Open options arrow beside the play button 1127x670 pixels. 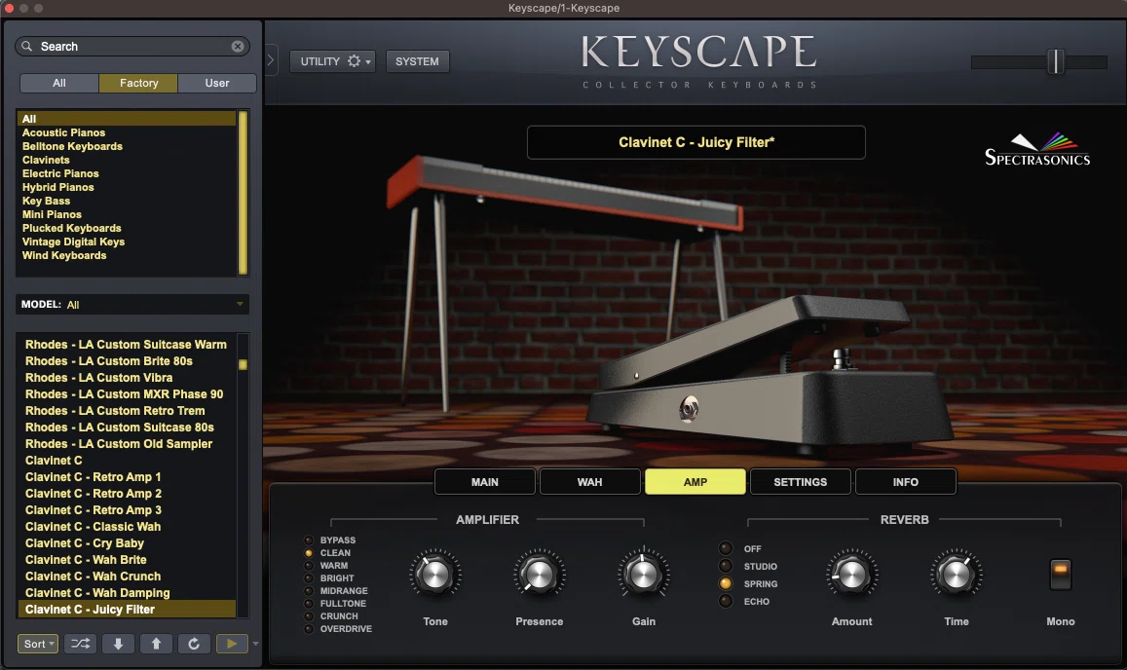tap(255, 644)
